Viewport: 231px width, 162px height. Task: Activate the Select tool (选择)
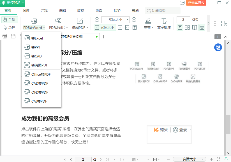click(x=10, y=27)
